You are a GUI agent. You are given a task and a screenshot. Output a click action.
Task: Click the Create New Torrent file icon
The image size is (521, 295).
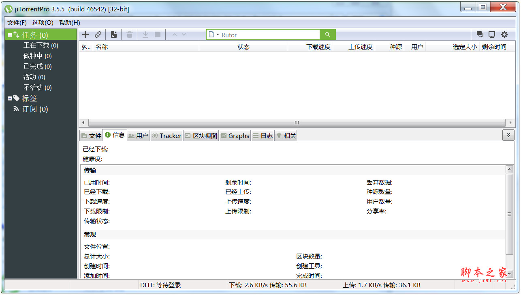pyautogui.click(x=114, y=35)
